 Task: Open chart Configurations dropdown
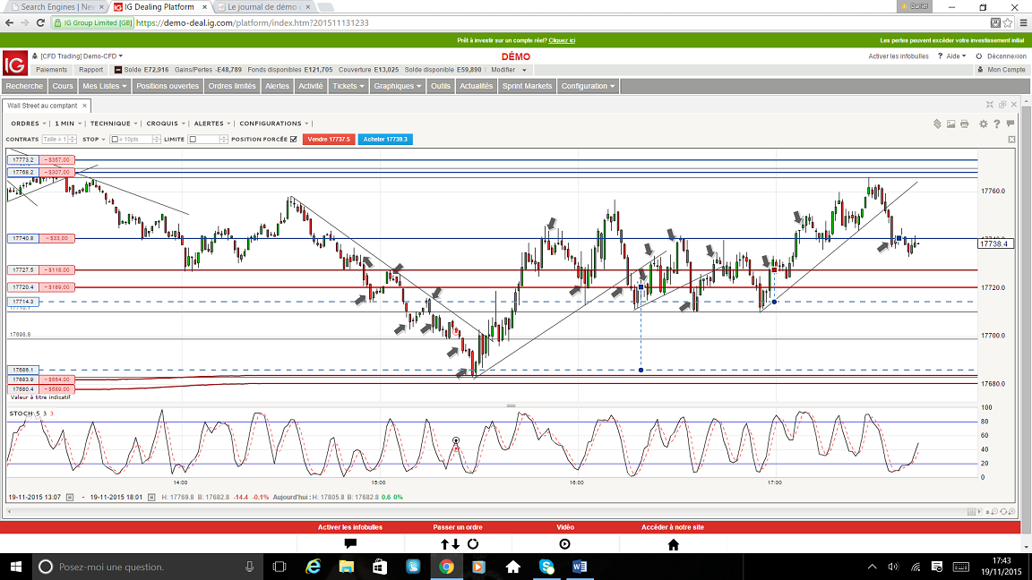274,124
